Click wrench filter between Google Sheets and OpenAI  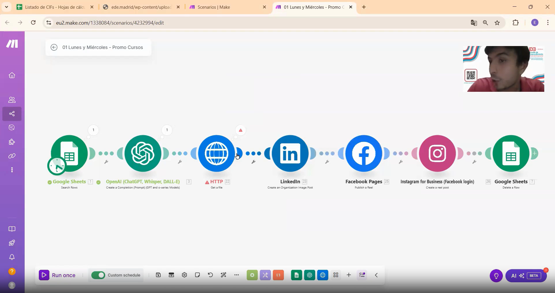tap(106, 162)
